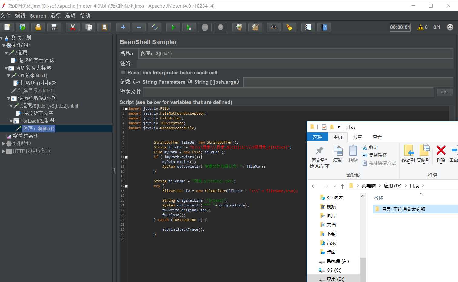Image resolution: width=458 pixels, height=282 pixels.
Task: Click the Start no pauses icon
Action: (x=189, y=27)
